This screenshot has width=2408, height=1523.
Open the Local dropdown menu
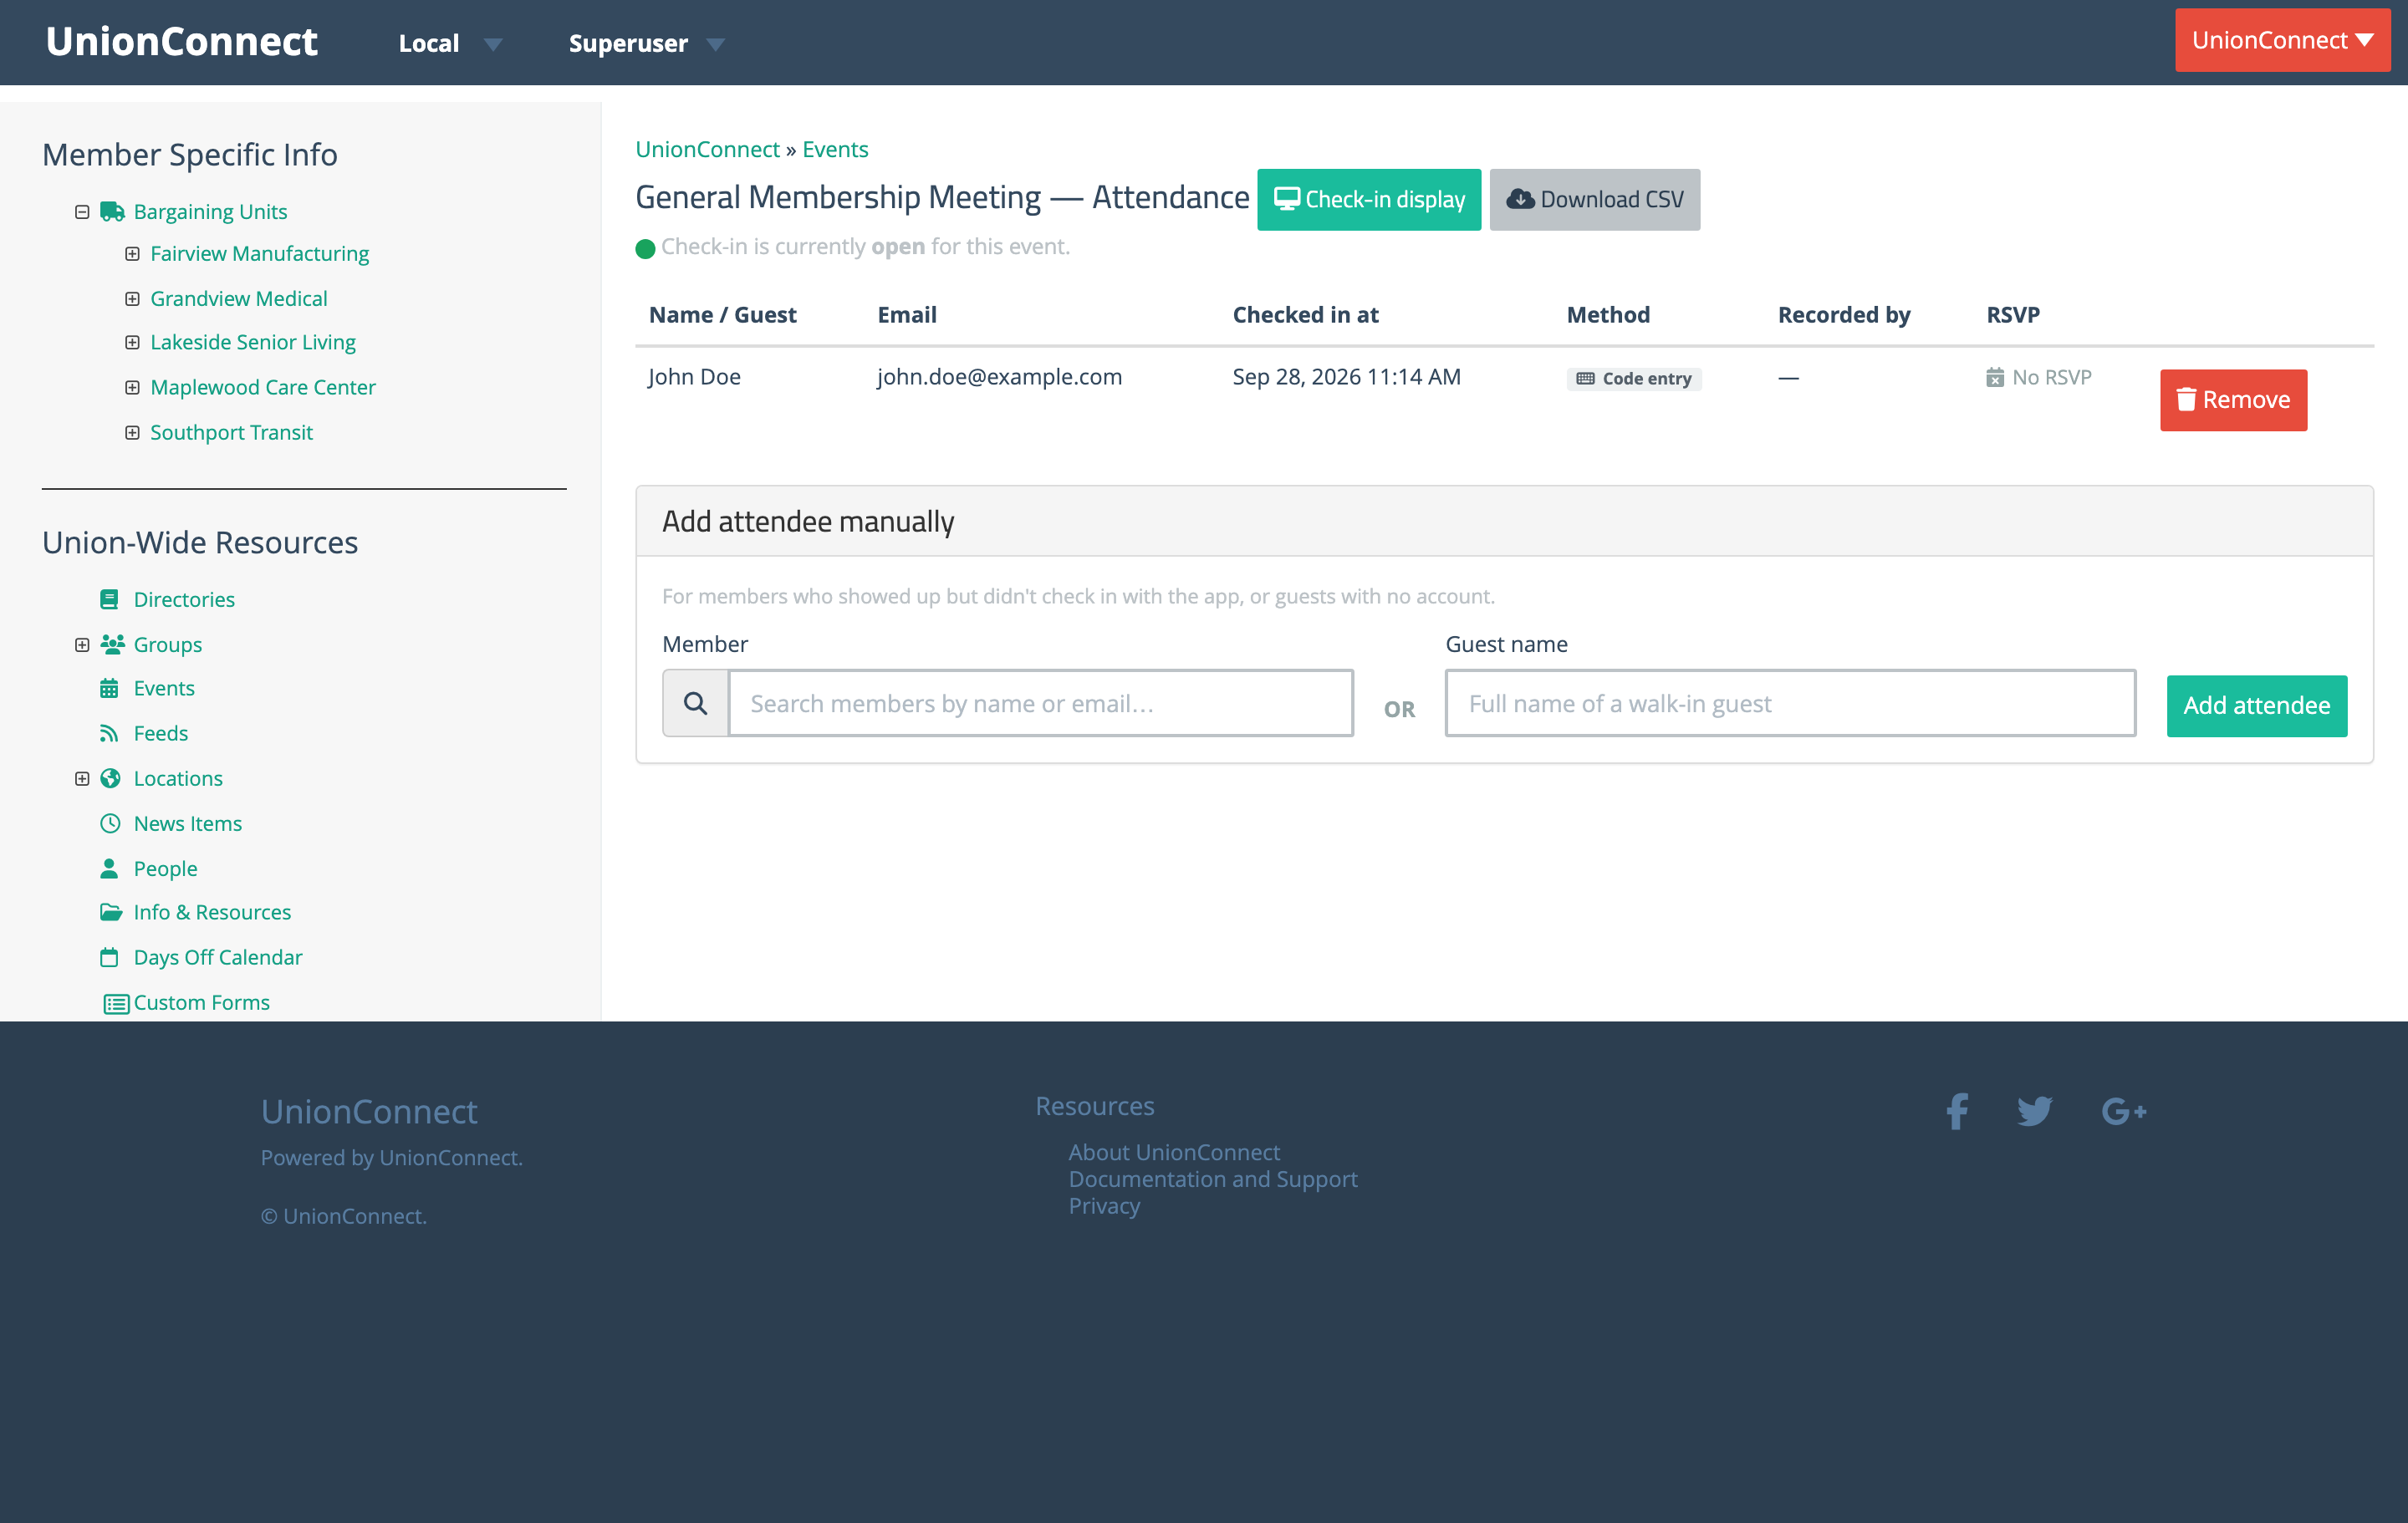(x=449, y=43)
